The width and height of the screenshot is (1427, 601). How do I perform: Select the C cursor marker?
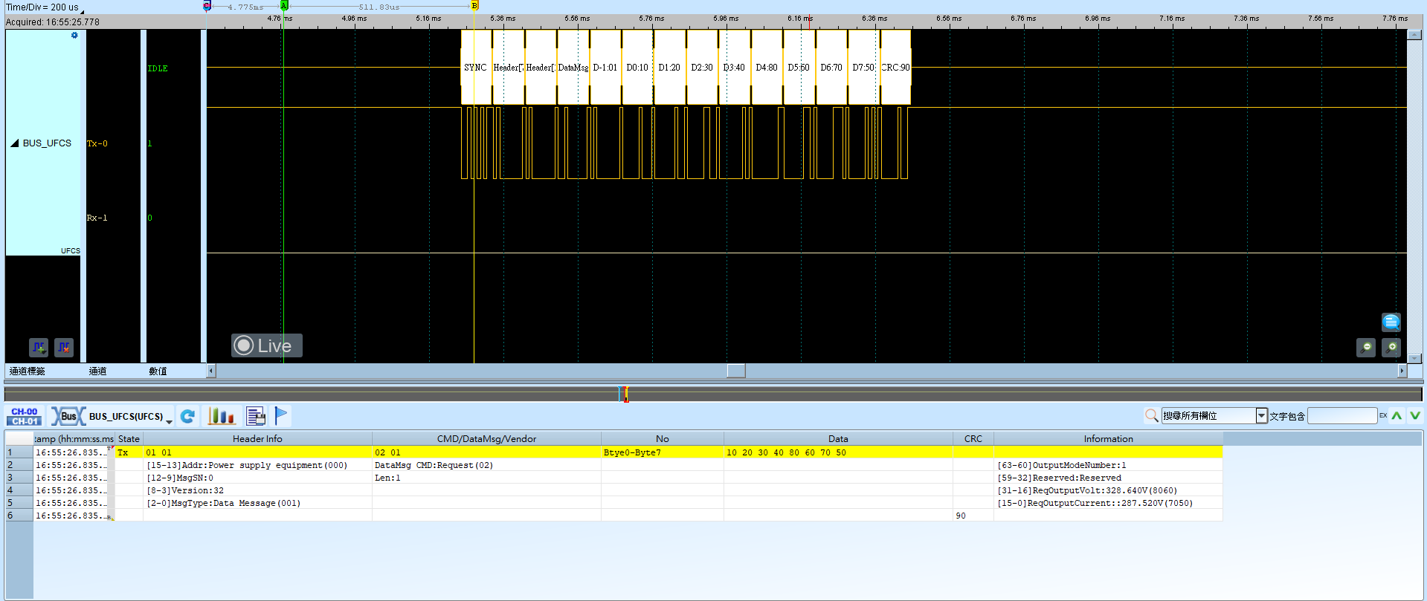pyautogui.click(x=207, y=6)
